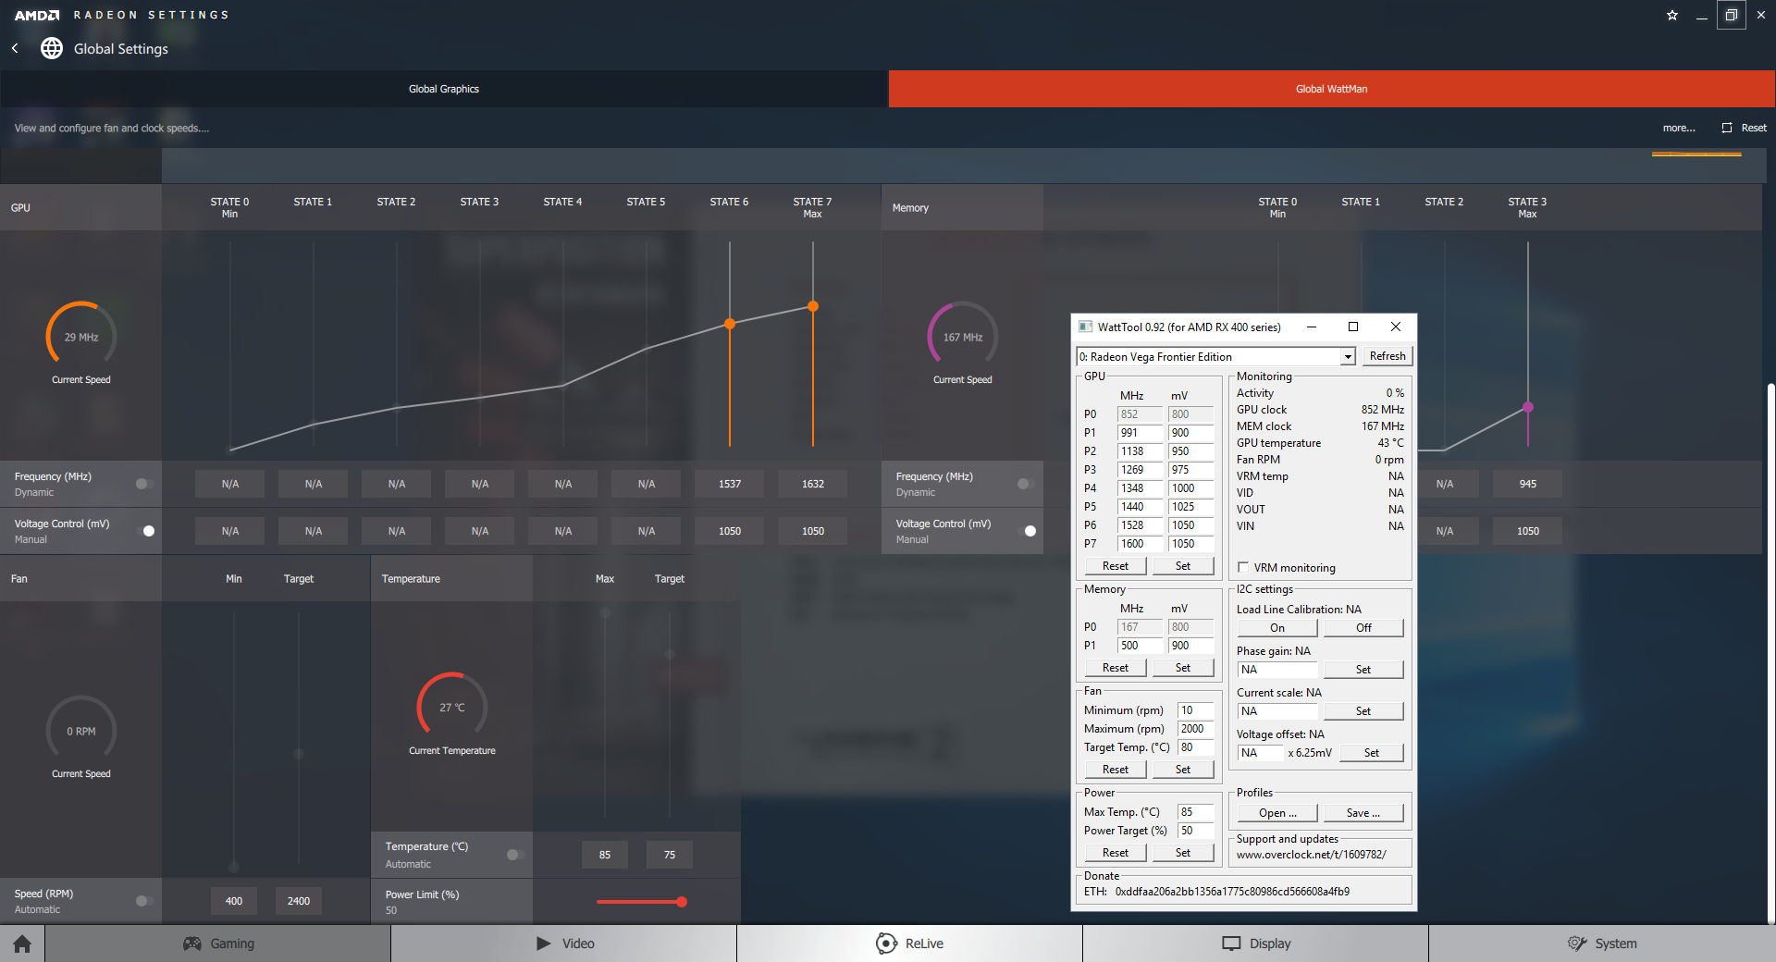Switch to Global WattMan tab
This screenshot has height=962, width=1776.
(x=1332, y=89)
